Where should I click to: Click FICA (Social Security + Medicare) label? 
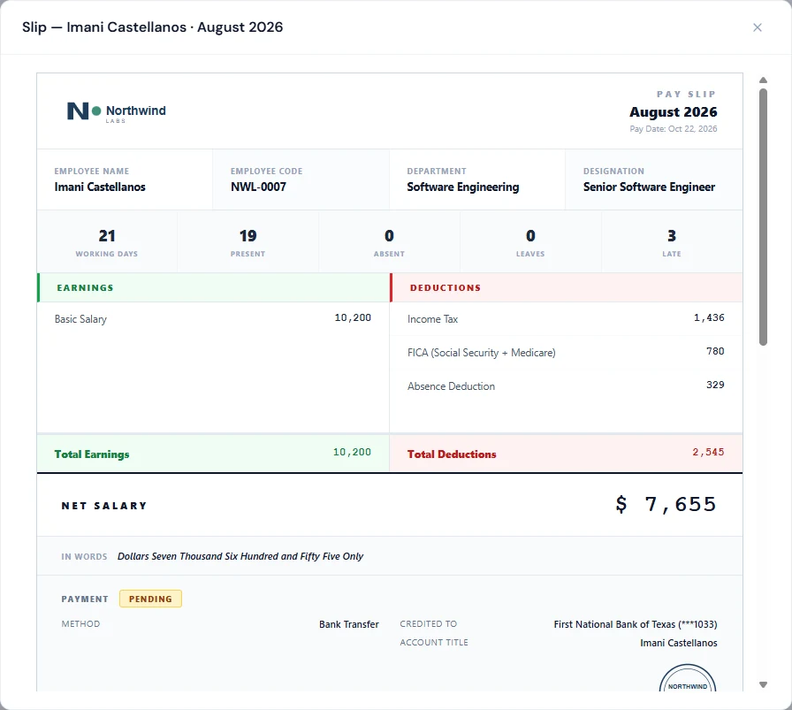pyautogui.click(x=482, y=353)
